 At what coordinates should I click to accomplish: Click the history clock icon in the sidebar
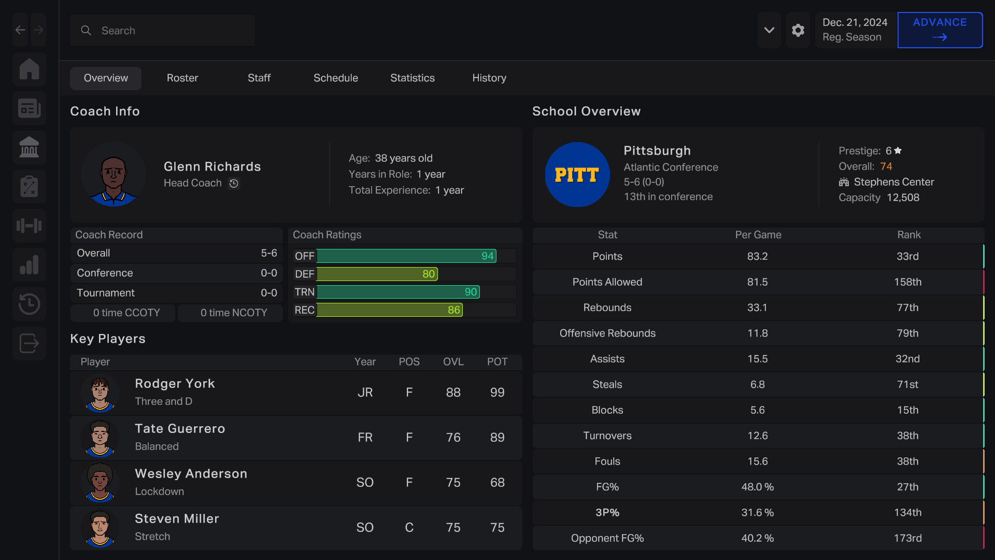click(29, 304)
